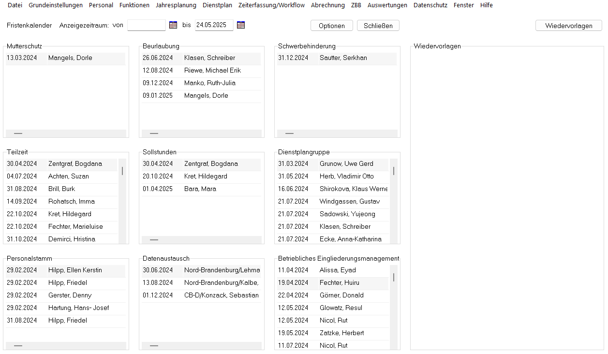Screen dimensions: 608x354
Task: Click the Dienstplangruppe list vertical scrollbar thumb
Action: (x=394, y=171)
